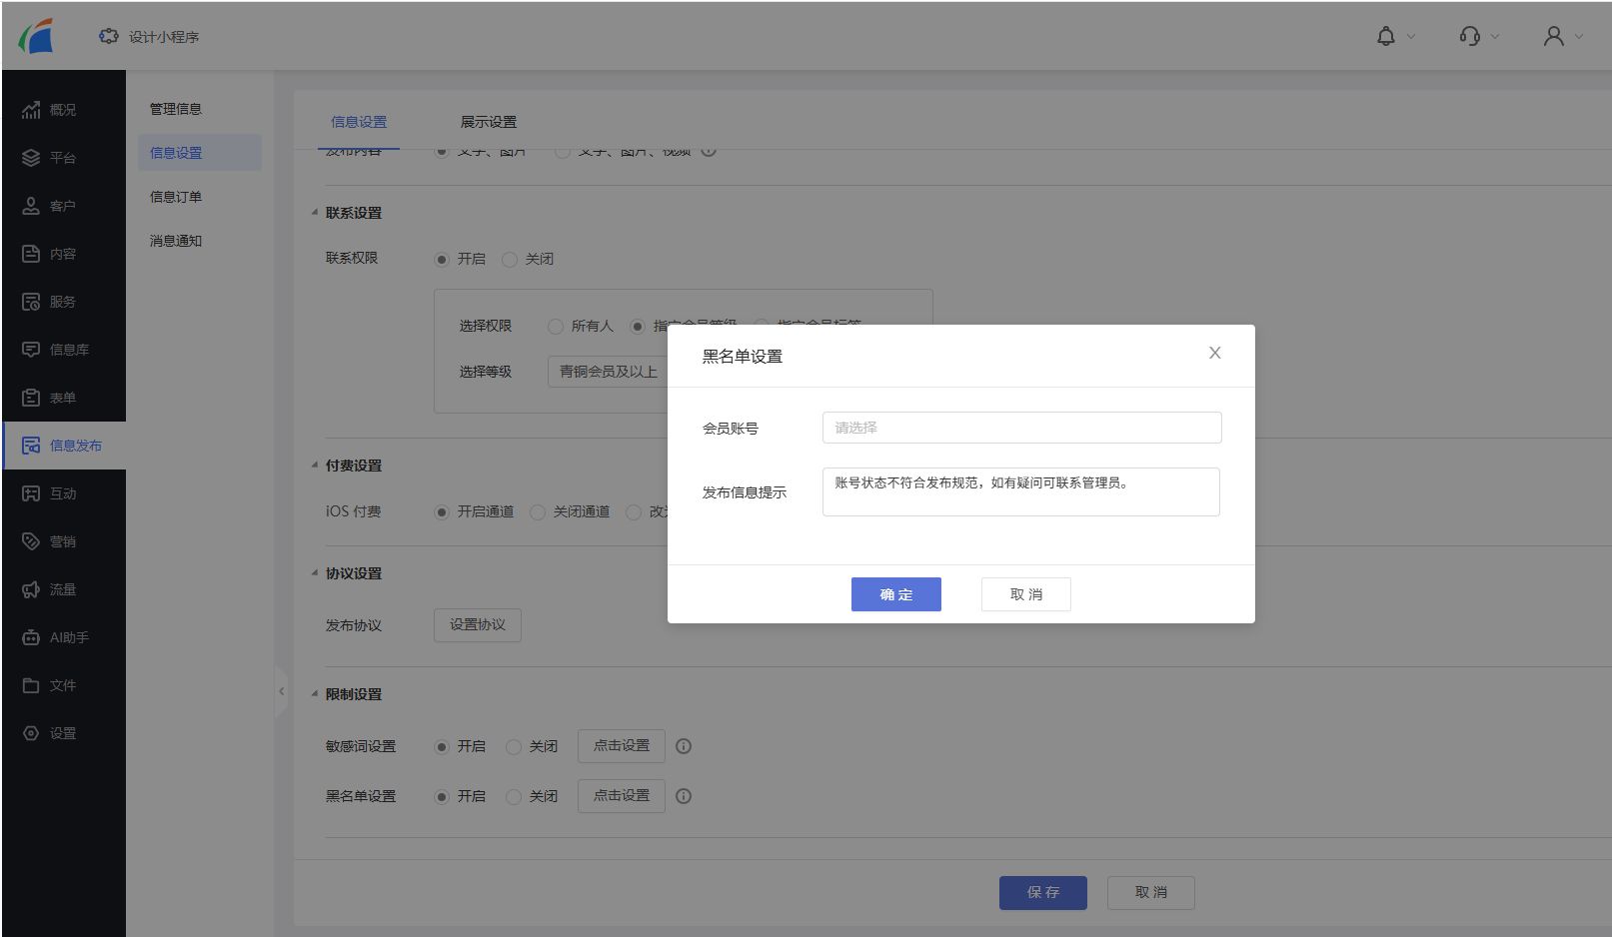Open the 会员账号 select dropdown

pyautogui.click(x=1021, y=428)
